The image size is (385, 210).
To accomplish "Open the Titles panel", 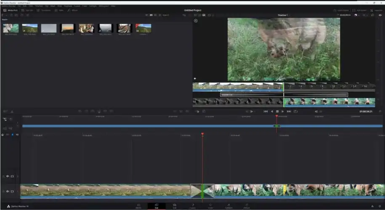I will point(59,10).
